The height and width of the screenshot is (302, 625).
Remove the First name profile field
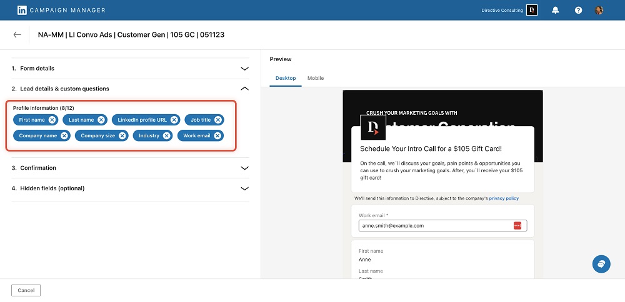[52, 120]
